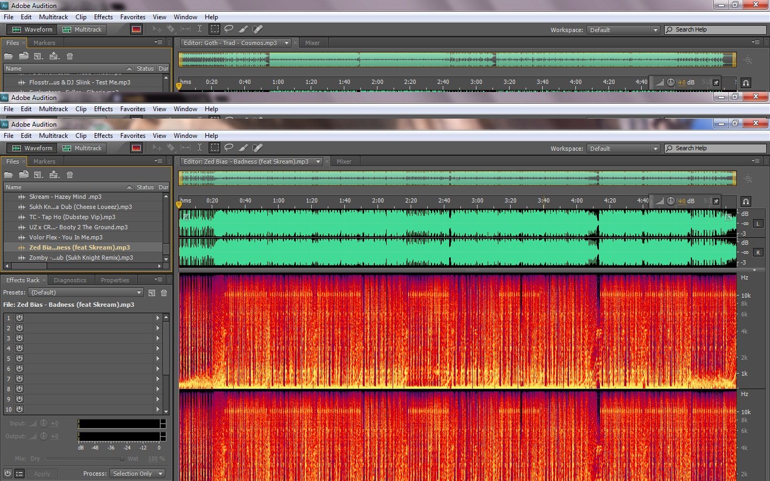The width and height of the screenshot is (770, 481).
Task: Toggle spectral display in Goth - Trad window
Action: click(136, 29)
